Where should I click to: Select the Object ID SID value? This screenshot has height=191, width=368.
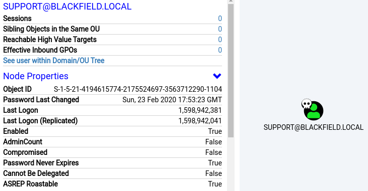point(138,89)
